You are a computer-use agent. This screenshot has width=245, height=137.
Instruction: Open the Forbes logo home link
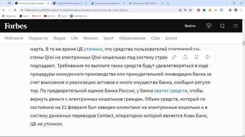[x=16, y=26]
